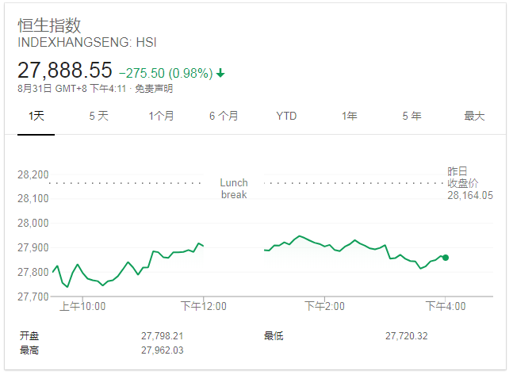Viewport: 513px width, 375px height.
Task: Click the 27,720.32 low value
Action: 406,336
